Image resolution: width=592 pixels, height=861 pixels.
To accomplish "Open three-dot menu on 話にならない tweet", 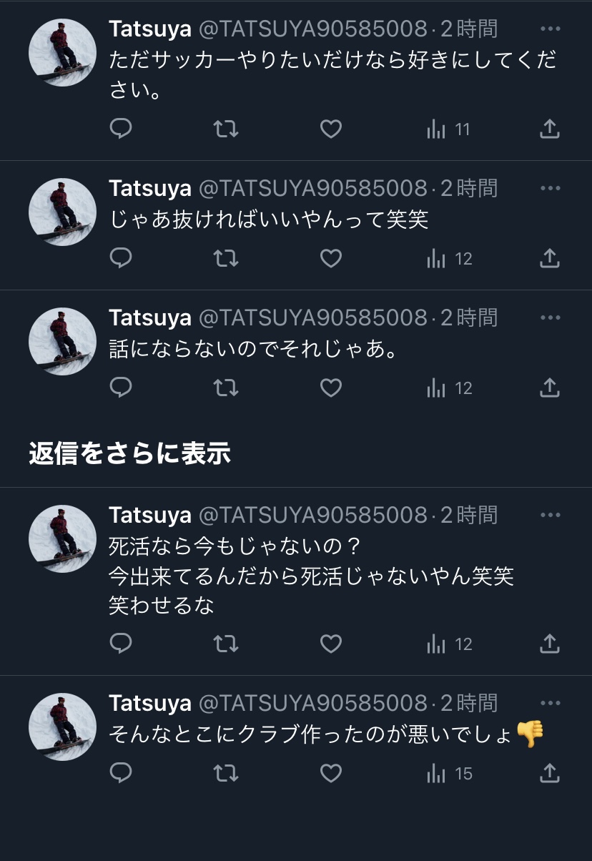I will (550, 318).
